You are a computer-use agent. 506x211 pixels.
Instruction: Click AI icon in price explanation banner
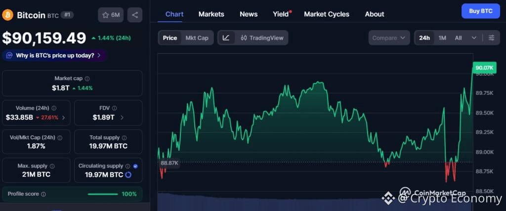click(x=9, y=55)
